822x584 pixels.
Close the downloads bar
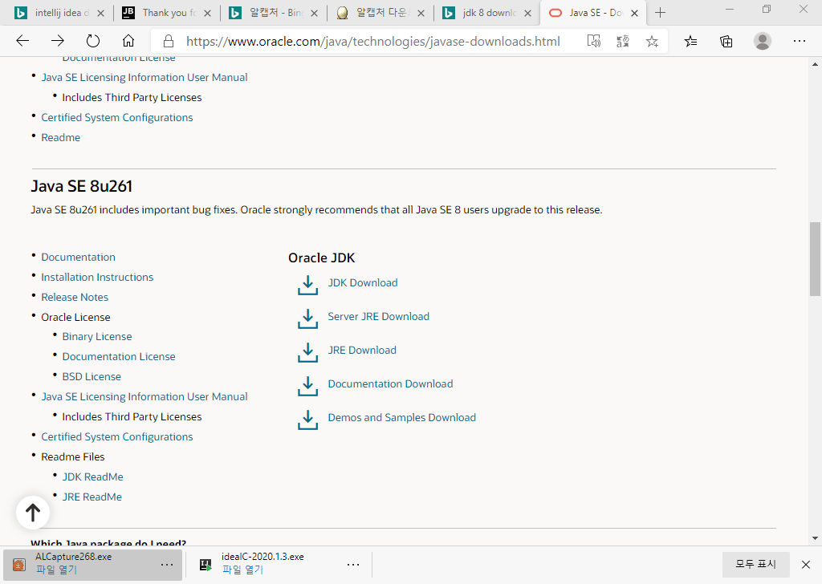806,564
